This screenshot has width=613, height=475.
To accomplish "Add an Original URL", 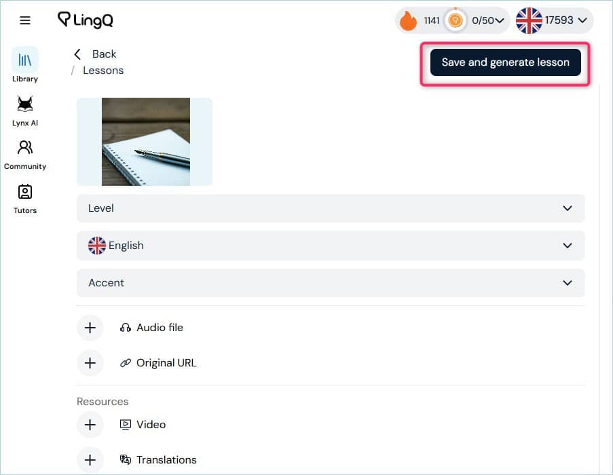I will click(x=90, y=363).
